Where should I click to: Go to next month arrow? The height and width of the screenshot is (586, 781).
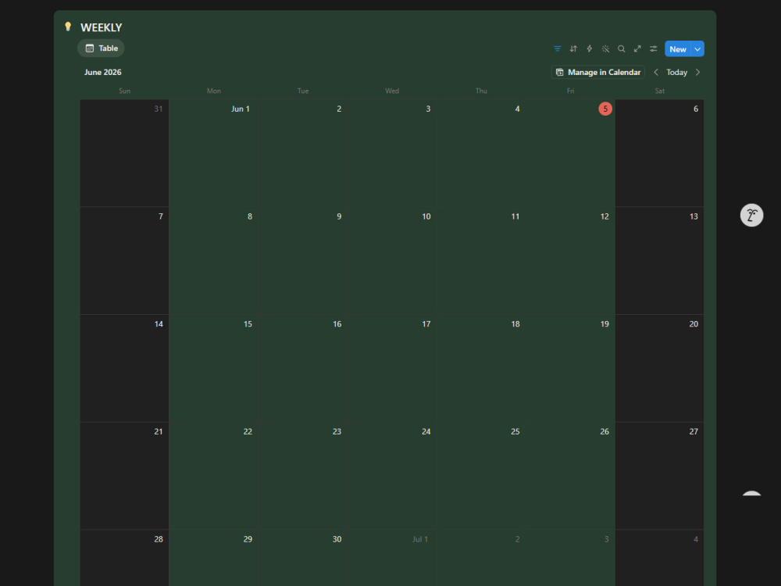pos(697,72)
